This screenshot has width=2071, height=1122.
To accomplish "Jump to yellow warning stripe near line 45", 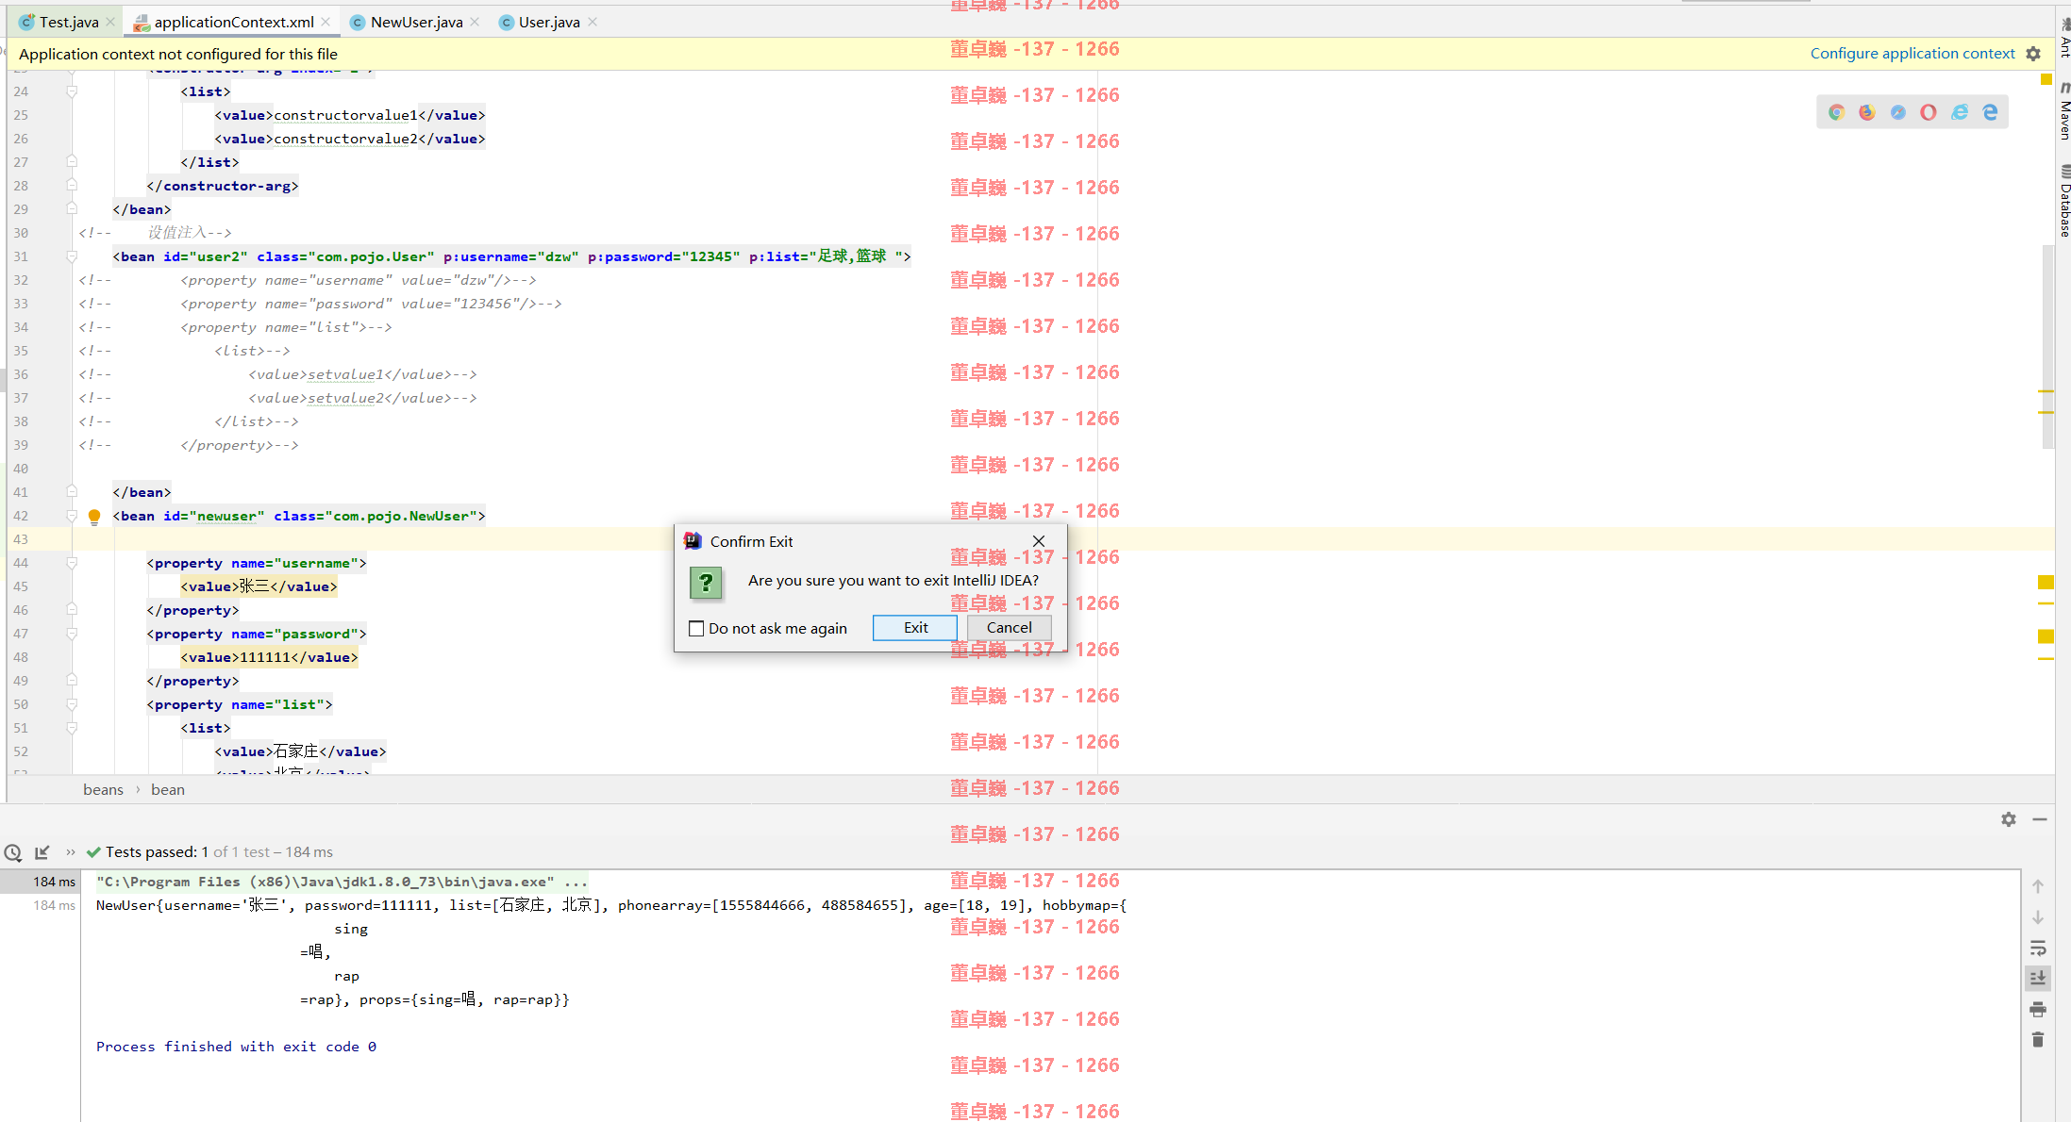I will click(2046, 583).
